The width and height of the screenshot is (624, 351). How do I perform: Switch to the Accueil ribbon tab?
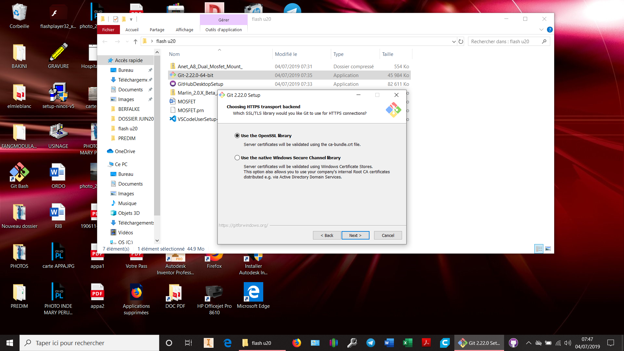click(x=132, y=30)
